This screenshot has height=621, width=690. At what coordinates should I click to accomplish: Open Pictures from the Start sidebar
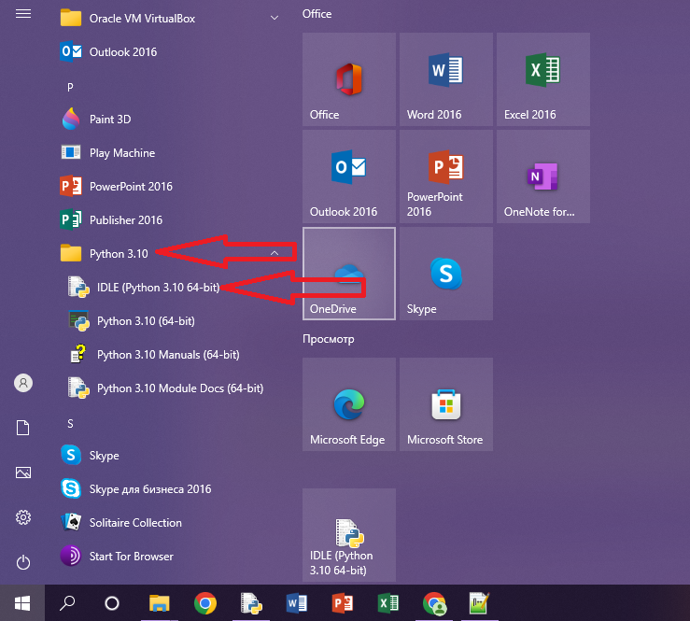click(23, 473)
